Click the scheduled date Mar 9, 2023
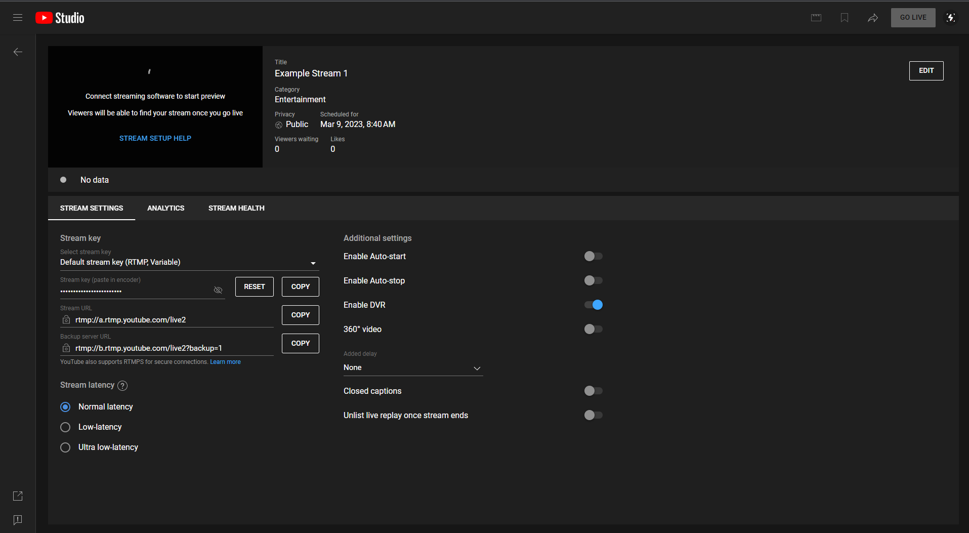 (x=358, y=125)
